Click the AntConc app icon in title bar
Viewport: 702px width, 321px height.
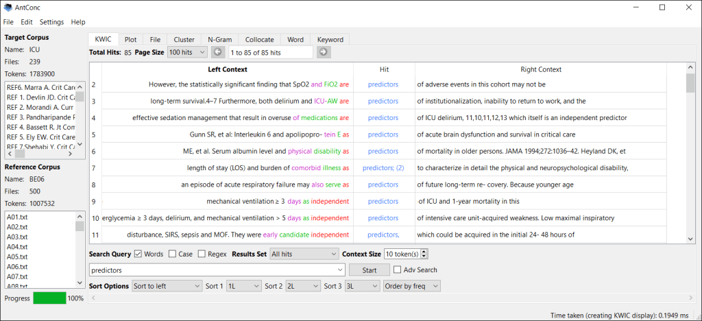8,8
